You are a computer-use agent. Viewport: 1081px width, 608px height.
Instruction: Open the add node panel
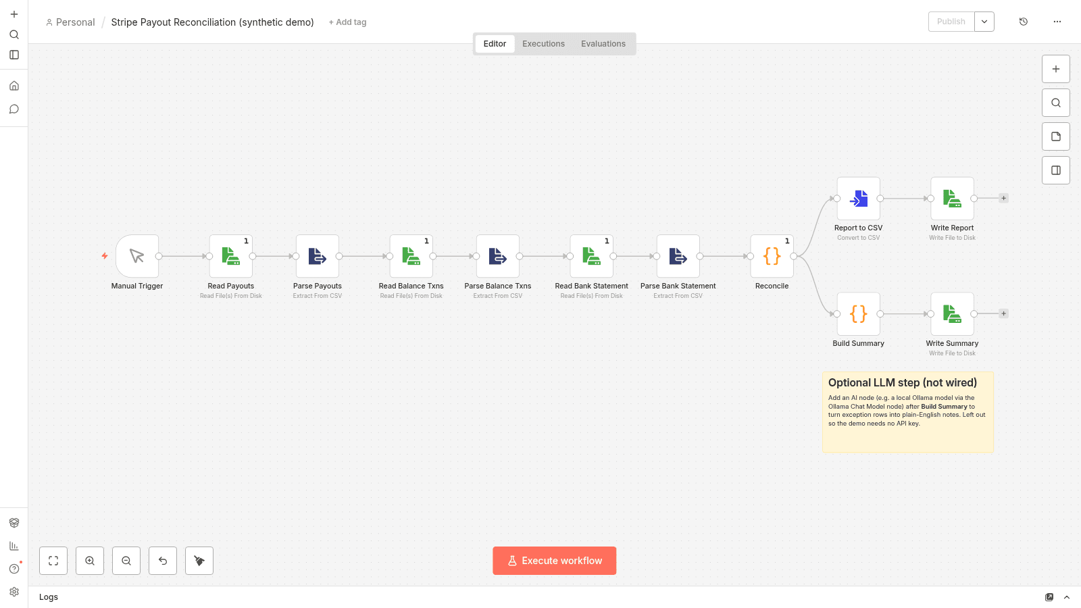(x=1056, y=69)
